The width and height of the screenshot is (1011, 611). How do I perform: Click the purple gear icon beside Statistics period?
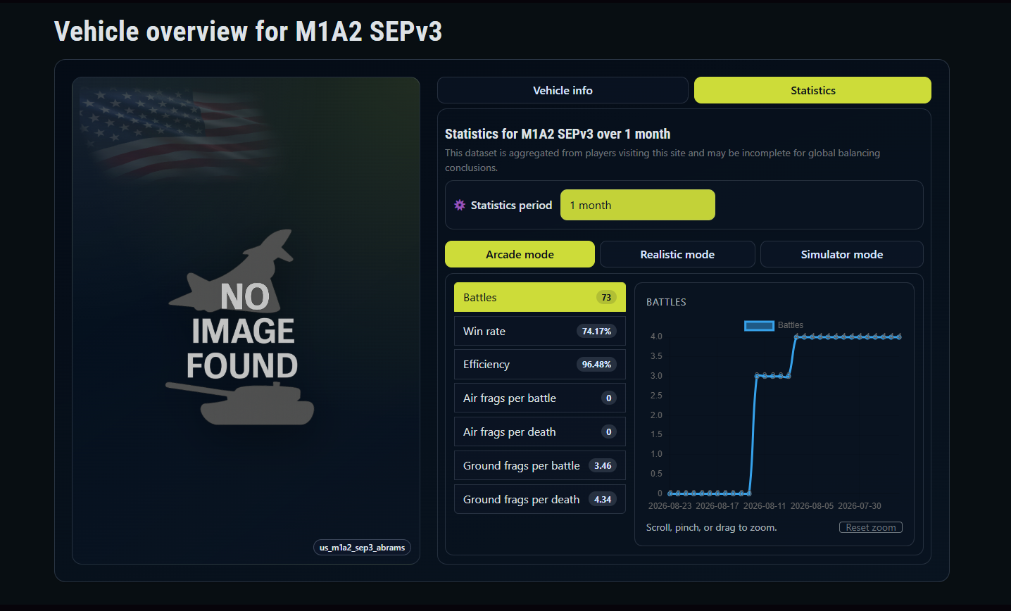tap(460, 205)
